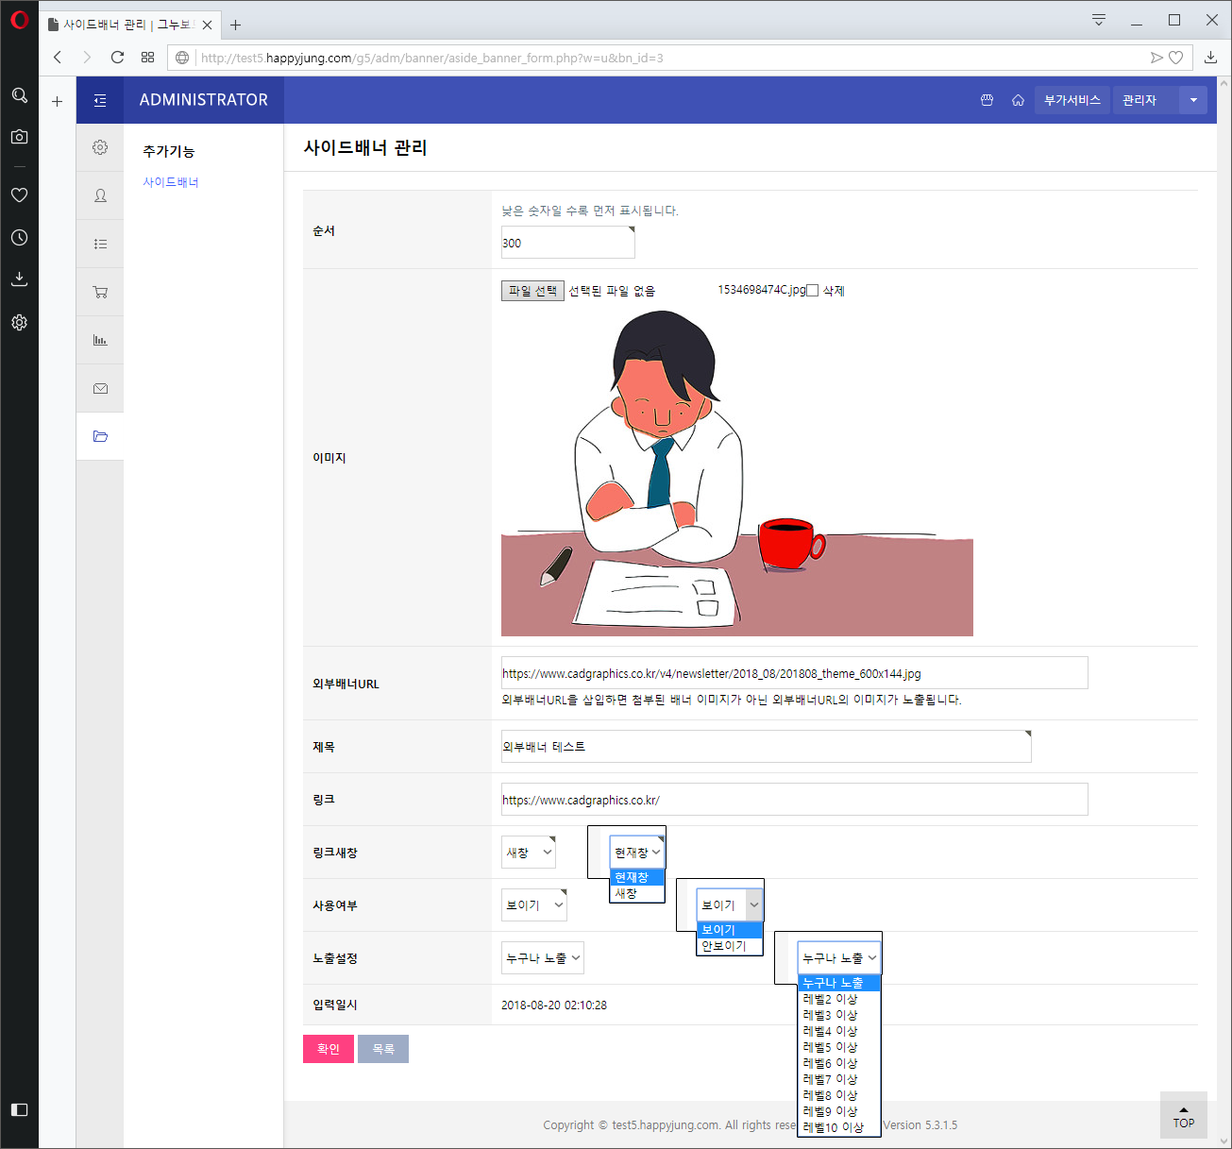Image resolution: width=1232 pixels, height=1149 pixels.
Task: Click the home icon in the admin header
Action: 1018,99
